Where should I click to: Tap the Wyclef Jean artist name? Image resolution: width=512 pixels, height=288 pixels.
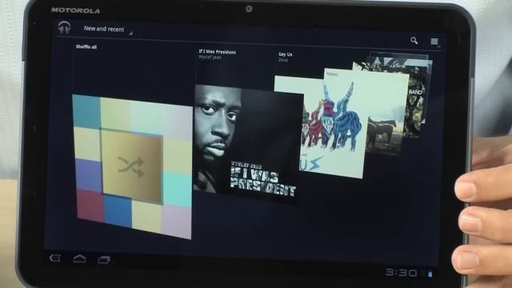pyautogui.click(x=210, y=58)
